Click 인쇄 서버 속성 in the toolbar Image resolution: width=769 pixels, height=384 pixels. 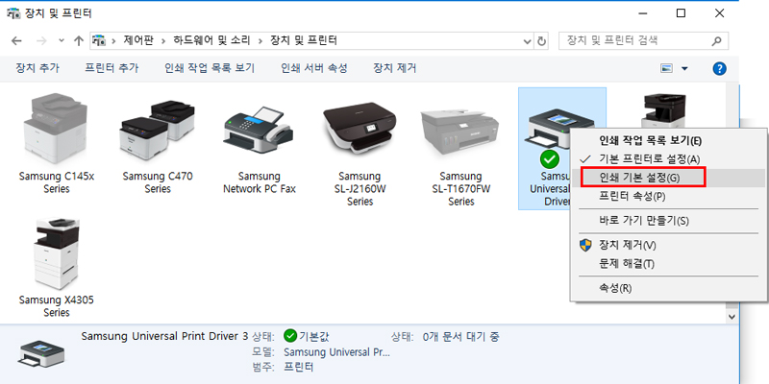point(314,68)
